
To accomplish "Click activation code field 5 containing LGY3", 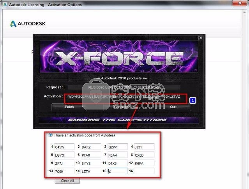I will click(64, 155).
